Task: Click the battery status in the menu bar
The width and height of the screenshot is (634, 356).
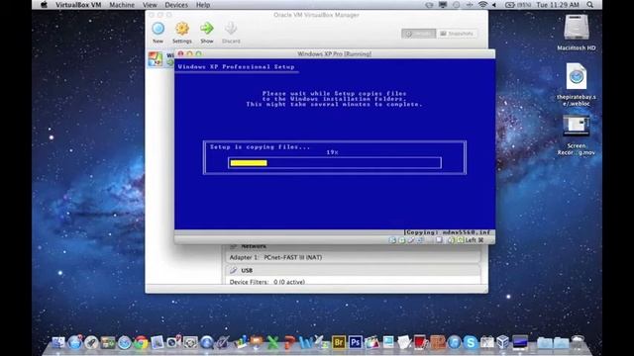Action: pyautogui.click(x=518, y=5)
